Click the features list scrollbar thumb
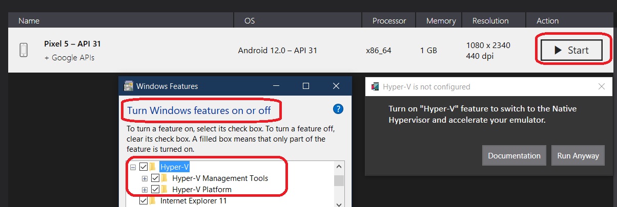 pos(339,181)
